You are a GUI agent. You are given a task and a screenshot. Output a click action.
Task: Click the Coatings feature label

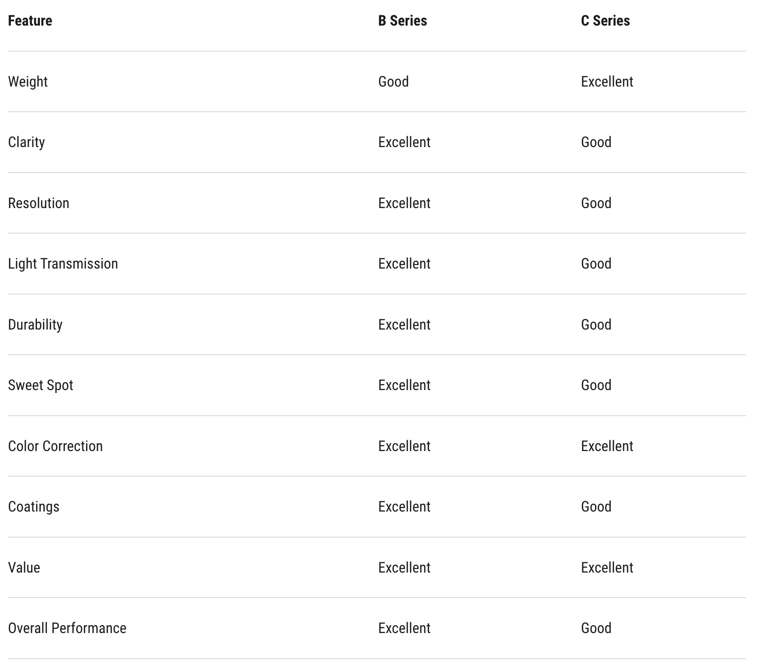coord(33,507)
